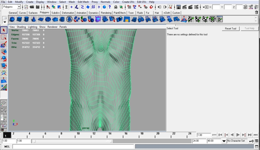The width and height of the screenshot is (260, 150).
Task: Click the MEL command line input
Action: [73, 147]
